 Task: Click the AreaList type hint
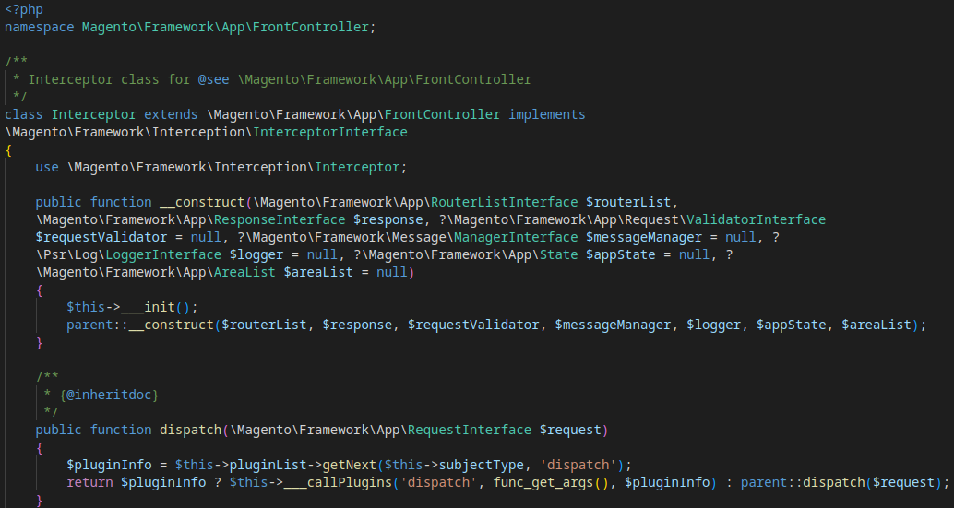[x=244, y=272]
